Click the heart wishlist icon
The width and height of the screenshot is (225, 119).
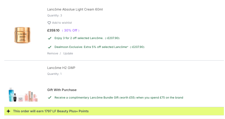(x=49, y=23)
